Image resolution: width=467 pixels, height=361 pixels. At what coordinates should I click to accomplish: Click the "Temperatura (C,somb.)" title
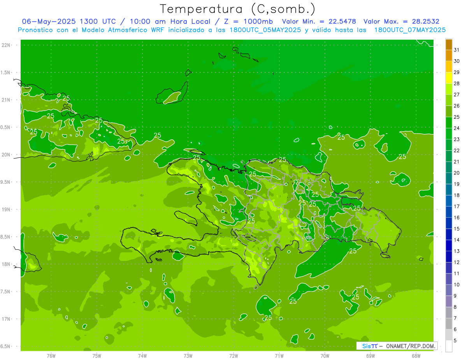(x=237, y=9)
